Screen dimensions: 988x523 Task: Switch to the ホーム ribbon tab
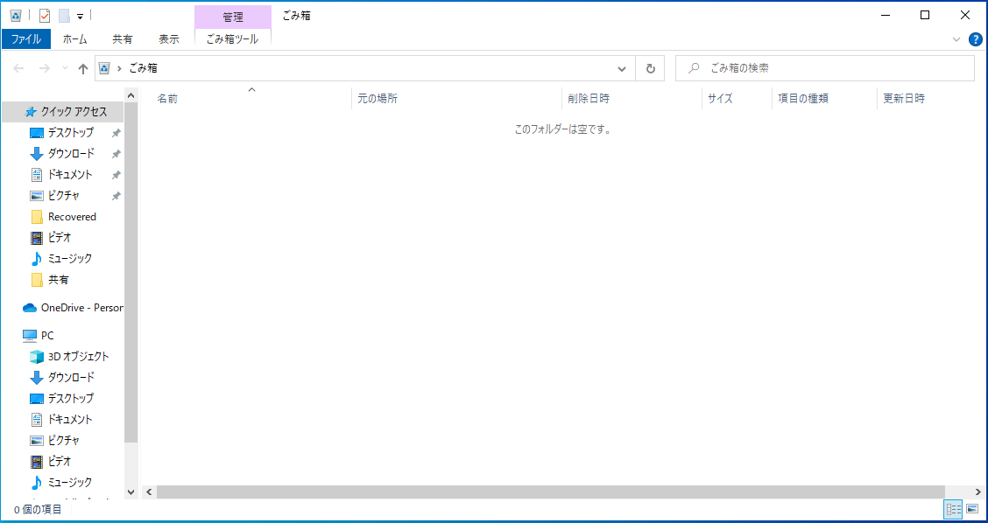point(75,38)
